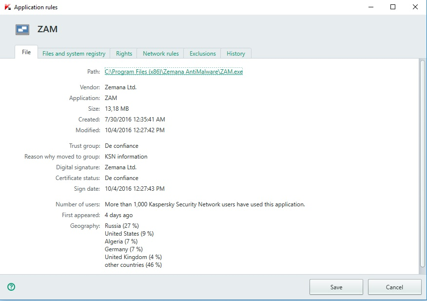Viewport: 427px width, 301px height.
Task: Click 'United States (9 %)' entry
Action: [129, 234]
